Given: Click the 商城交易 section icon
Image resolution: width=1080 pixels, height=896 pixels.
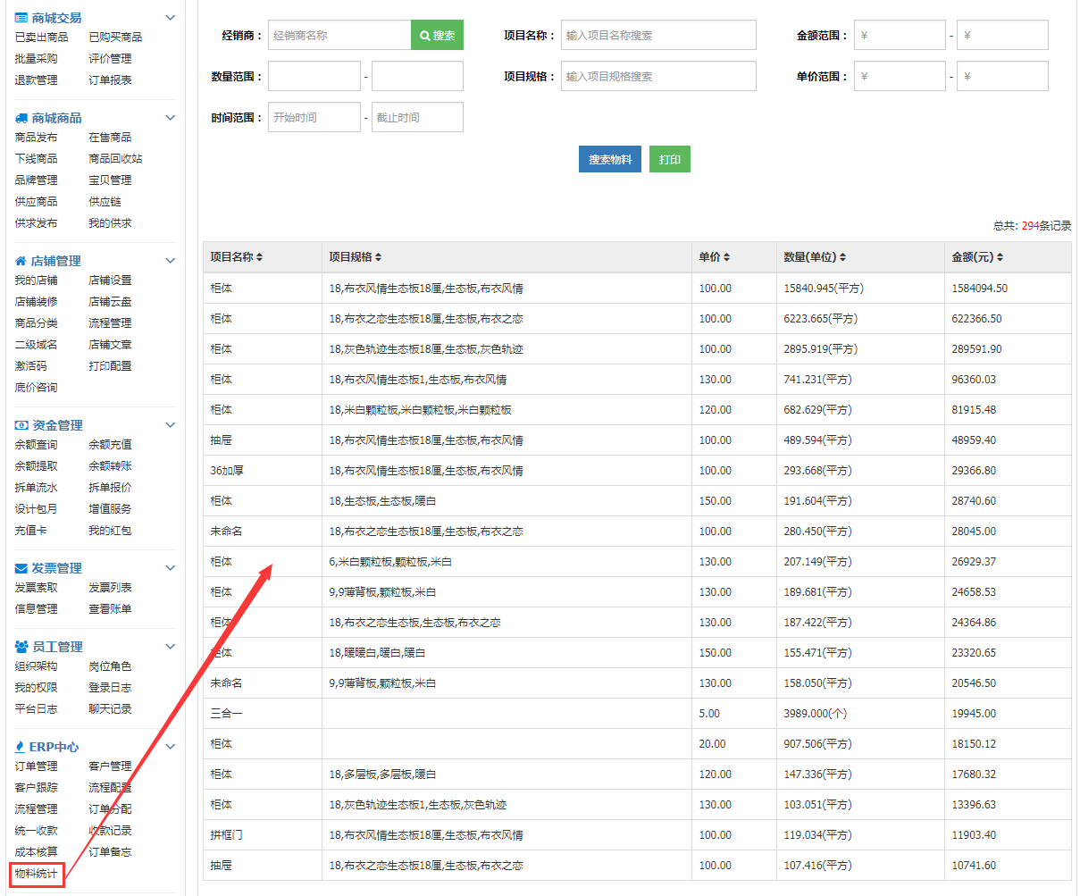Looking at the screenshot, I should (x=21, y=18).
